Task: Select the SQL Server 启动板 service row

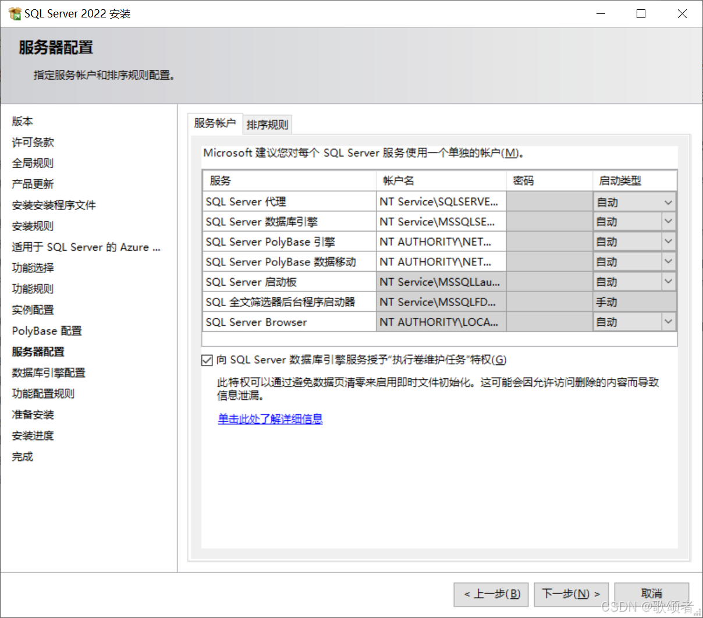Action: tap(289, 282)
